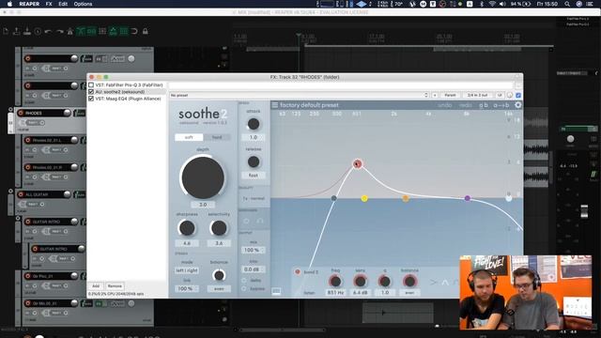The width and height of the screenshot is (601, 338).
Task: Click Reaper undo arrow in toolbar
Action: coord(48,31)
